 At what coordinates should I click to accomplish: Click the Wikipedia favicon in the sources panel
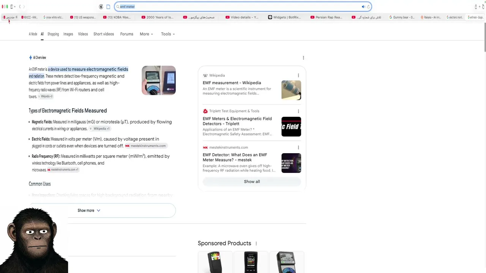(x=205, y=75)
